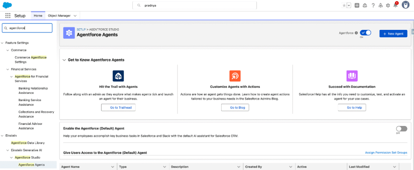Collapse the Financial Services tree node
414x170 pixels.
pyautogui.click(x=8, y=69)
